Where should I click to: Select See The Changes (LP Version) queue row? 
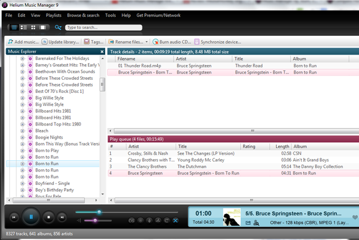tap(233, 153)
